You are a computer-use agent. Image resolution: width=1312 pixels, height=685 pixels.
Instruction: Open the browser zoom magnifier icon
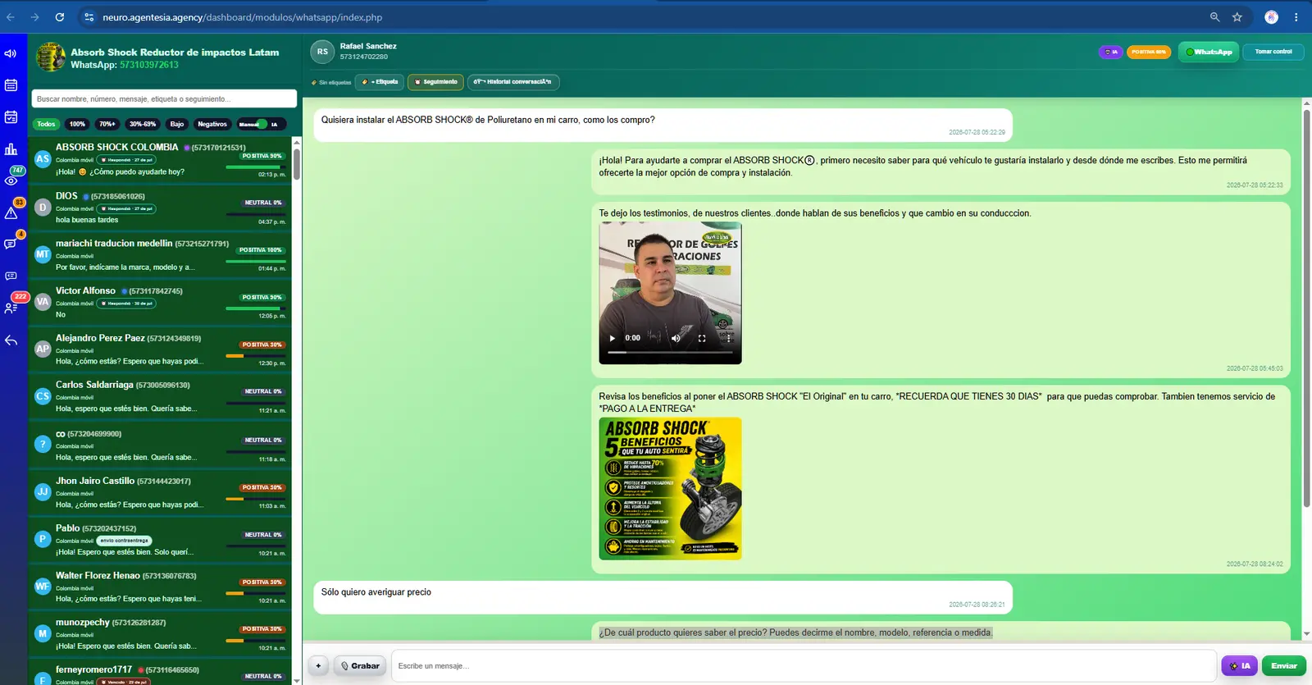pyautogui.click(x=1214, y=17)
